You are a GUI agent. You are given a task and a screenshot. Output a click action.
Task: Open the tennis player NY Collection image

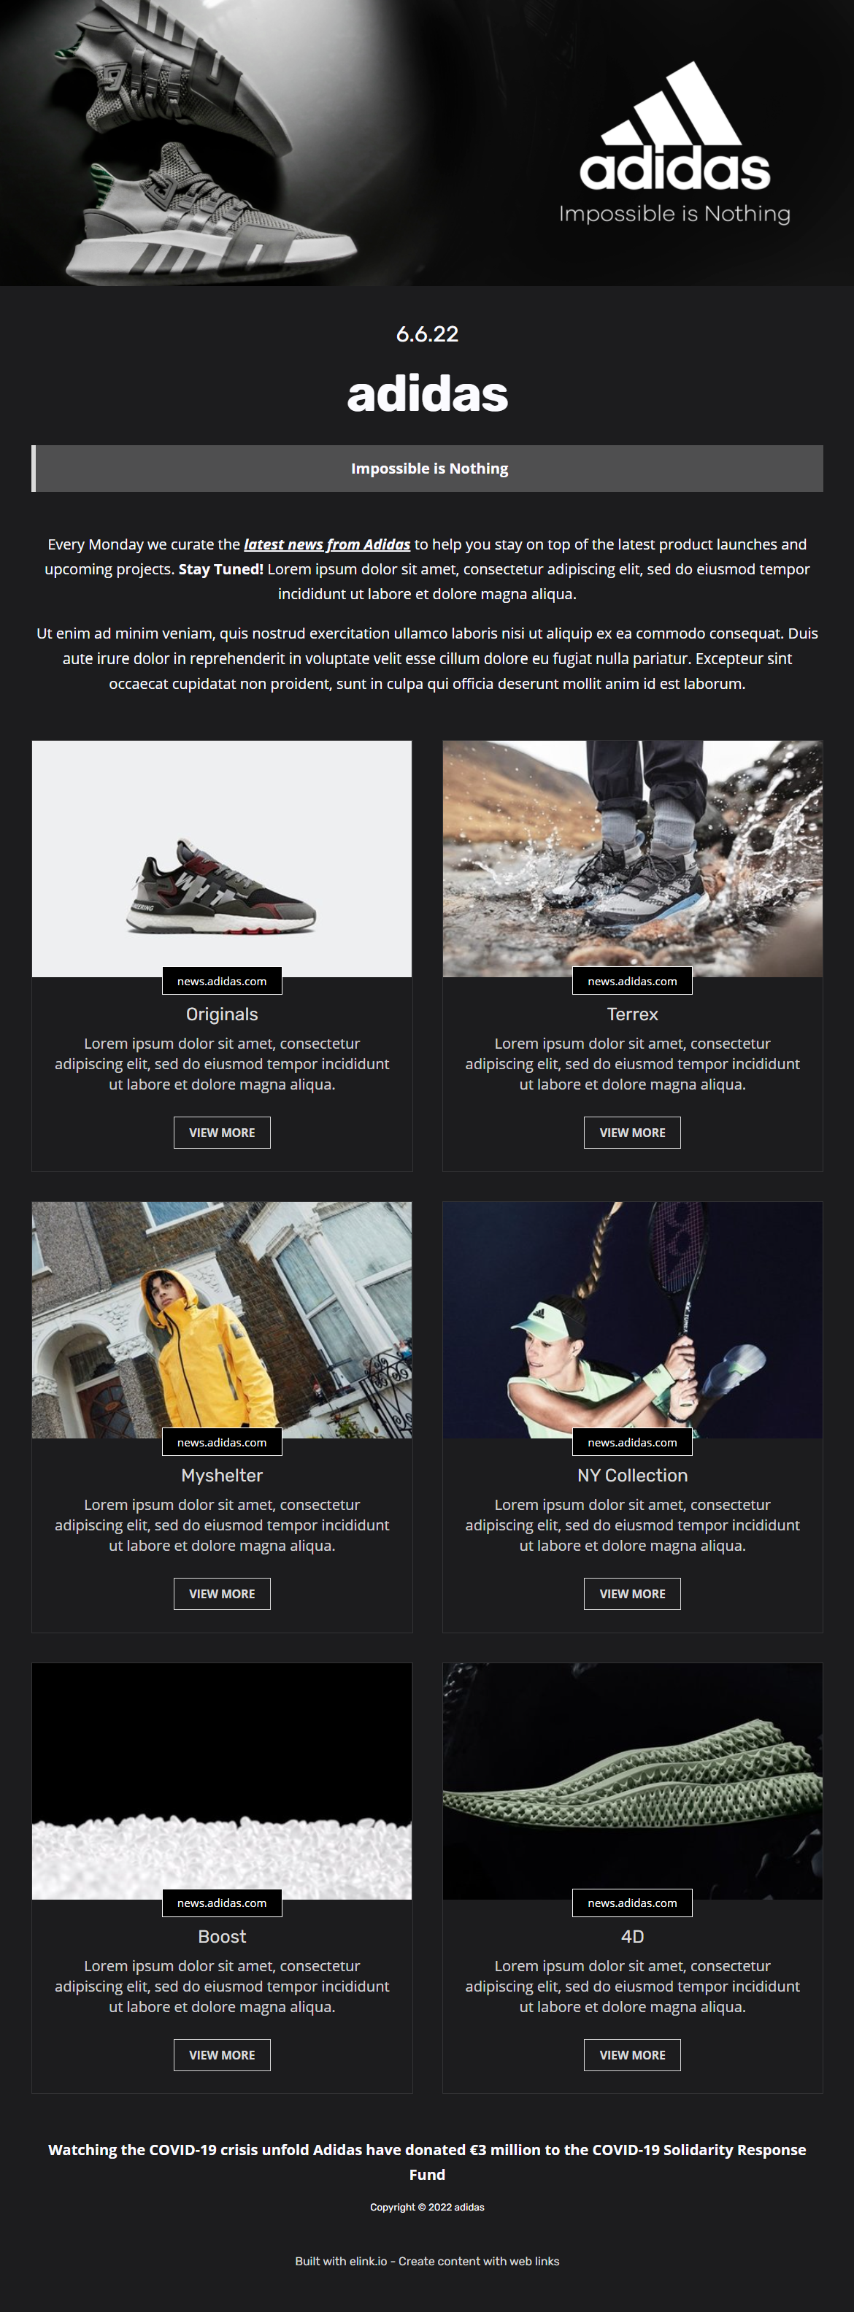[x=632, y=1319]
